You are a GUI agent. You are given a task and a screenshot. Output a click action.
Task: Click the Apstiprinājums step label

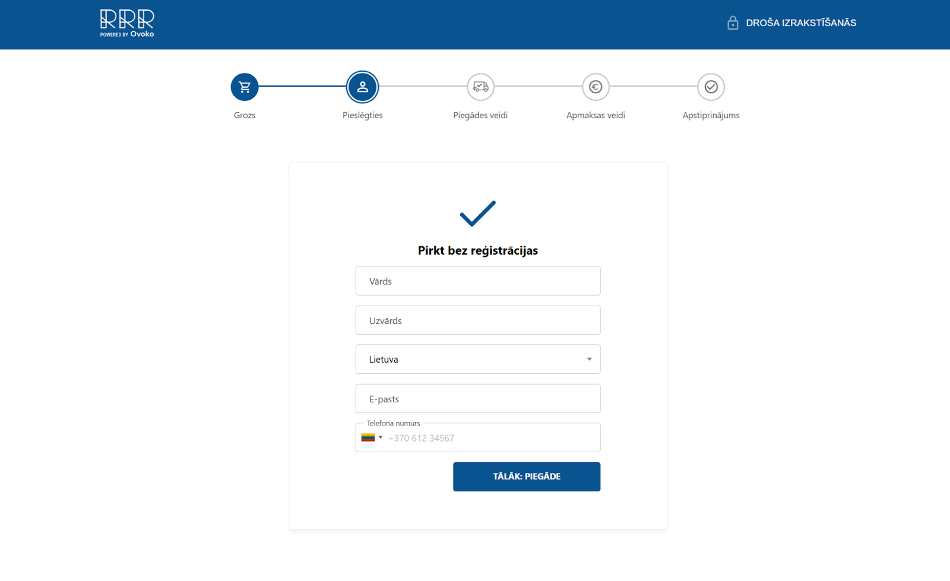pos(711,115)
